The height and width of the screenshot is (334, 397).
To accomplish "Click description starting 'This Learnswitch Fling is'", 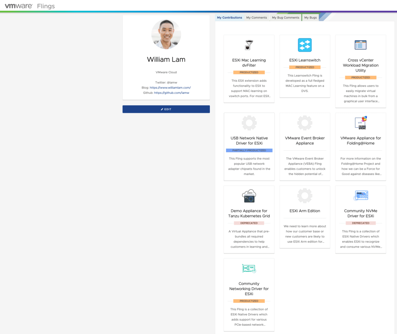I will 305,83.
